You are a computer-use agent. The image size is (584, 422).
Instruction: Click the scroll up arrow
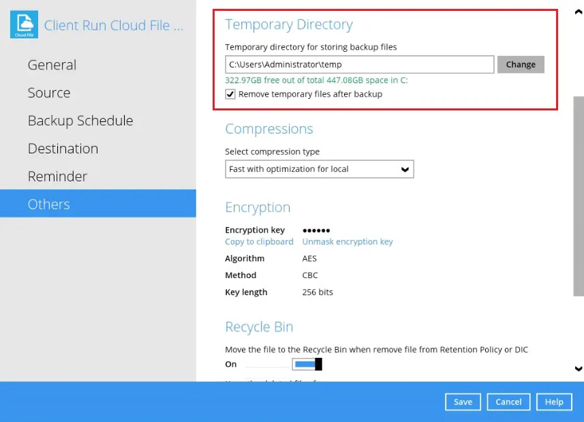click(x=579, y=13)
